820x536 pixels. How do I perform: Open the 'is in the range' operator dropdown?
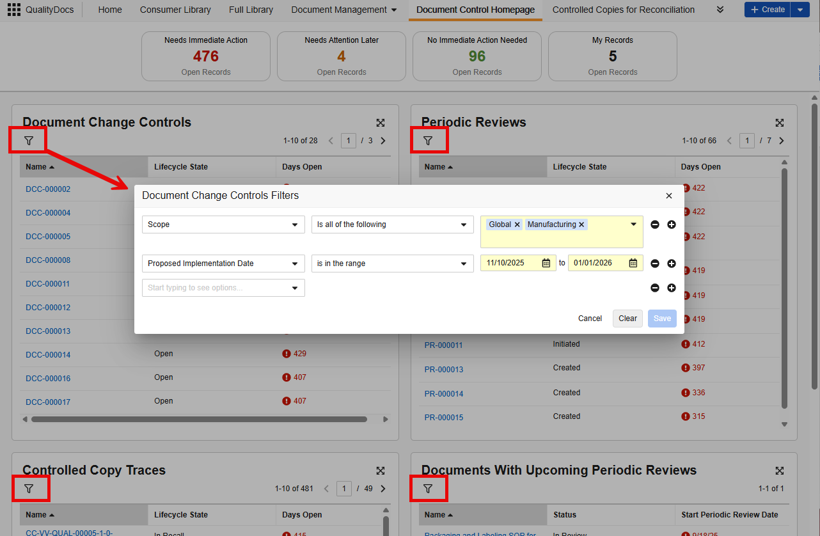[464, 264]
